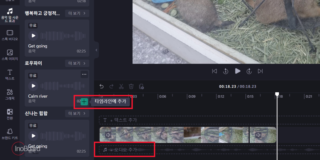Jump to the end of the video
The height and width of the screenshot is (160, 320).
point(260,71)
